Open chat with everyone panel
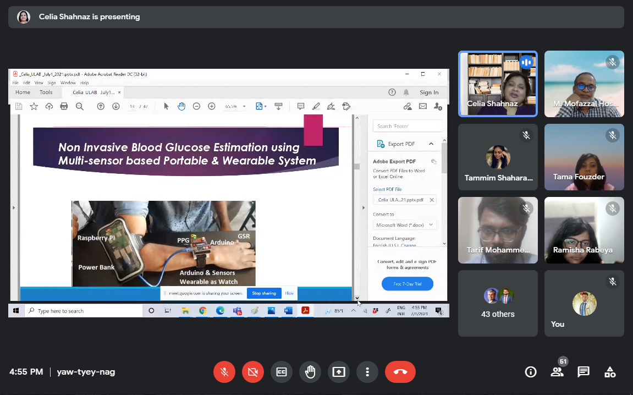Image resolution: width=633 pixels, height=395 pixels. (x=584, y=372)
